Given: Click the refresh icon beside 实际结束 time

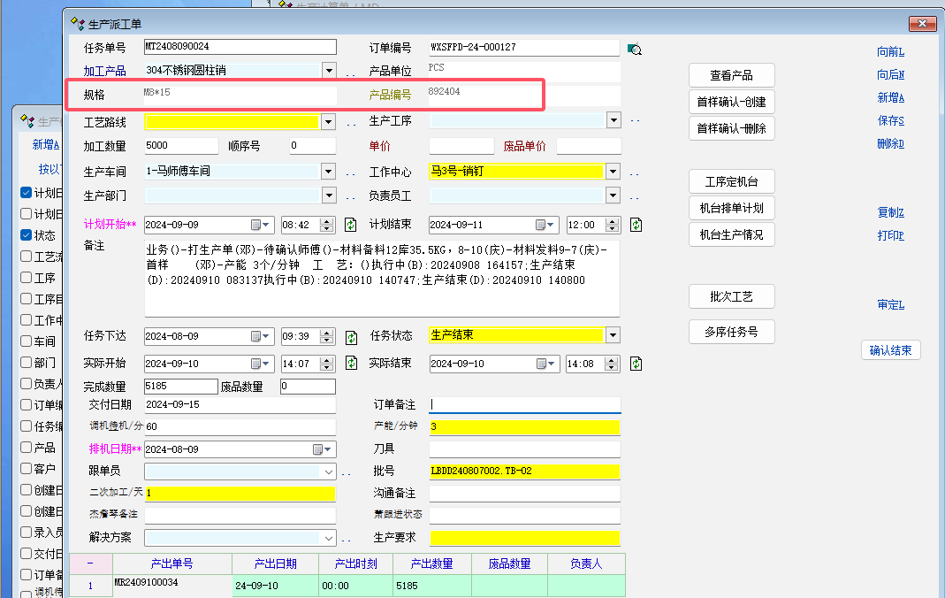Looking at the screenshot, I should 636,364.
